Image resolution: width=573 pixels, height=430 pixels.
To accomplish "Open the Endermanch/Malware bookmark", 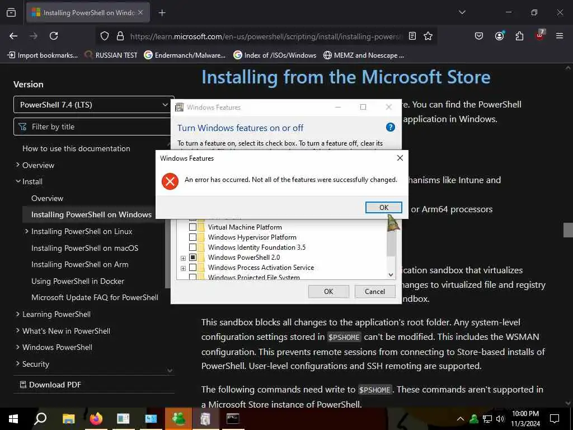I will click(x=185, y=55).
